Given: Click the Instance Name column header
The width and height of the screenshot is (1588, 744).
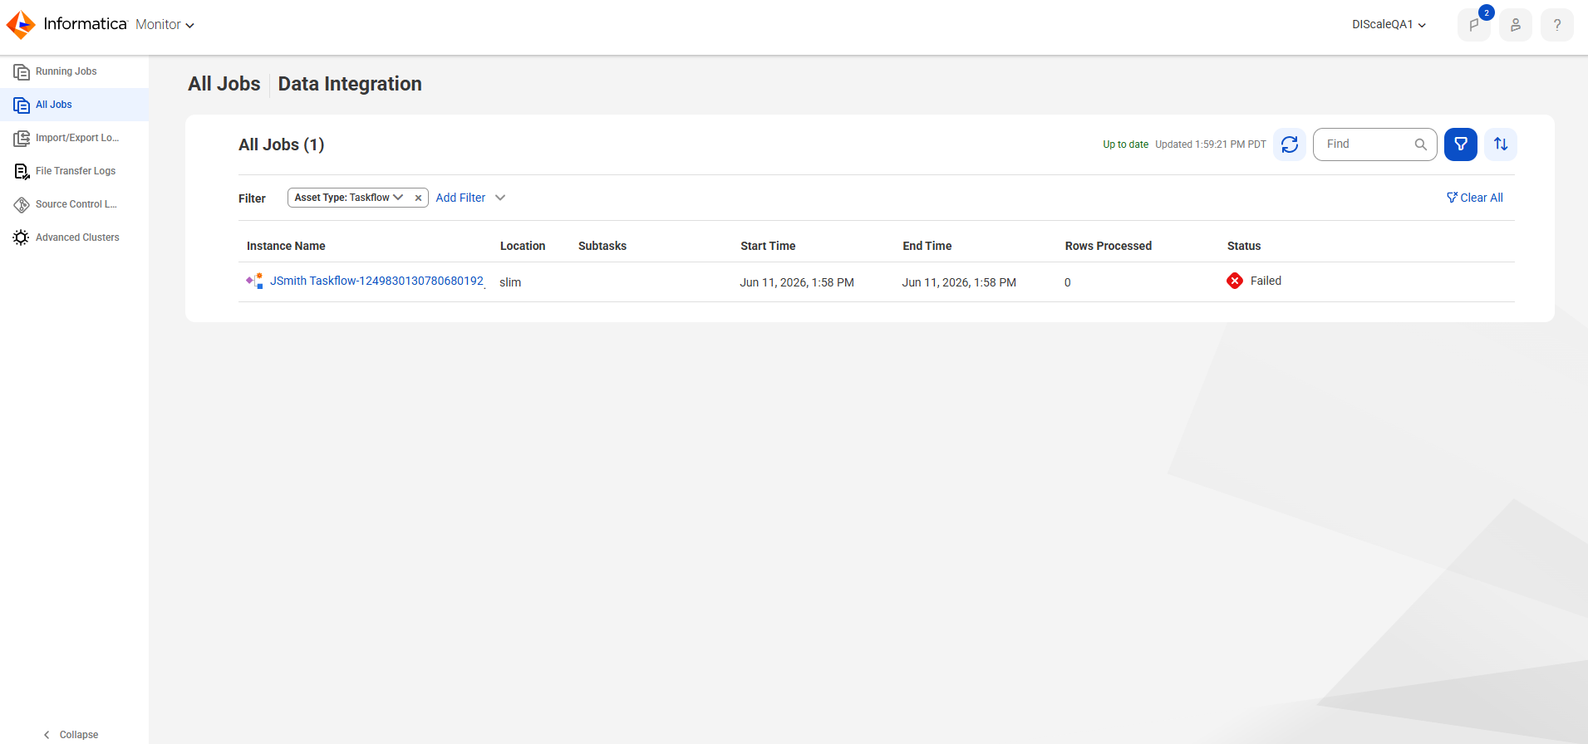Looking at the screenshot, I should pos(286,246).
